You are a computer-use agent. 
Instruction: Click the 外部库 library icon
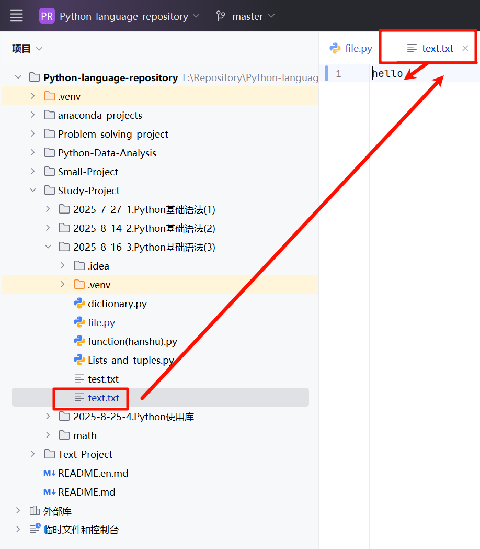pos(35,510)
